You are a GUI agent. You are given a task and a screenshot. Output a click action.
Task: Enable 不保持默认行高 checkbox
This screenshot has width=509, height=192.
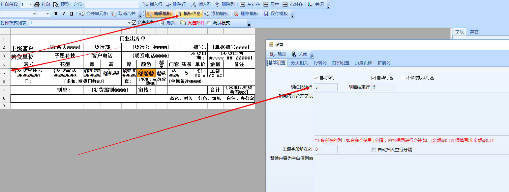coord(403,78)
